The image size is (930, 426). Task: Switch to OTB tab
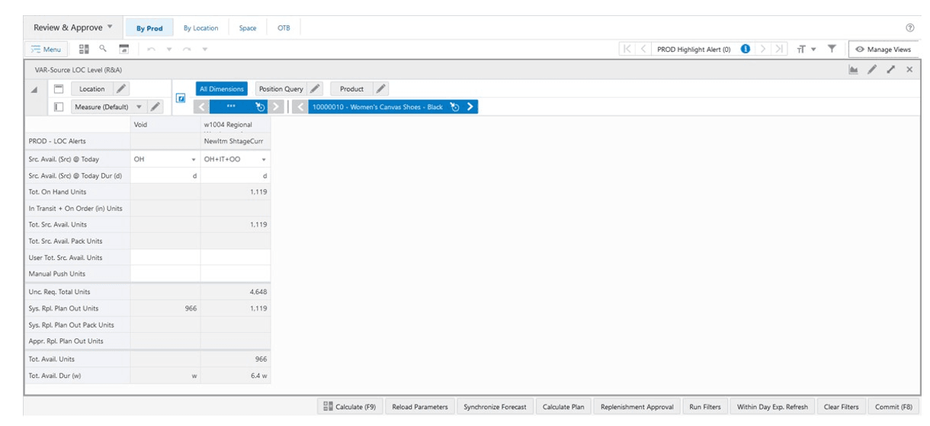click(x=284, y=28)
